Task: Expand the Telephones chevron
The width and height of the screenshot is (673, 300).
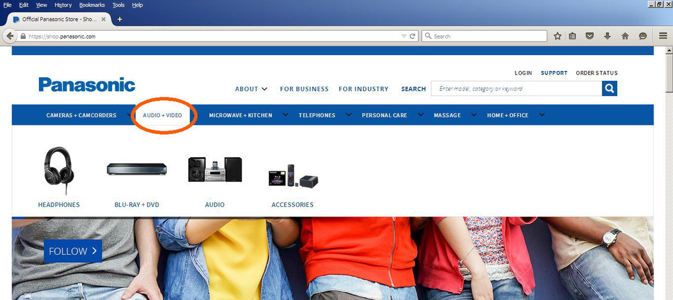Action: [x=348, y=115]
